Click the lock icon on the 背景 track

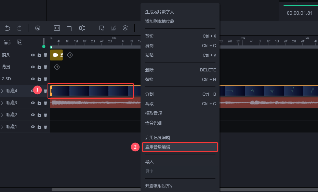(39, 67)
